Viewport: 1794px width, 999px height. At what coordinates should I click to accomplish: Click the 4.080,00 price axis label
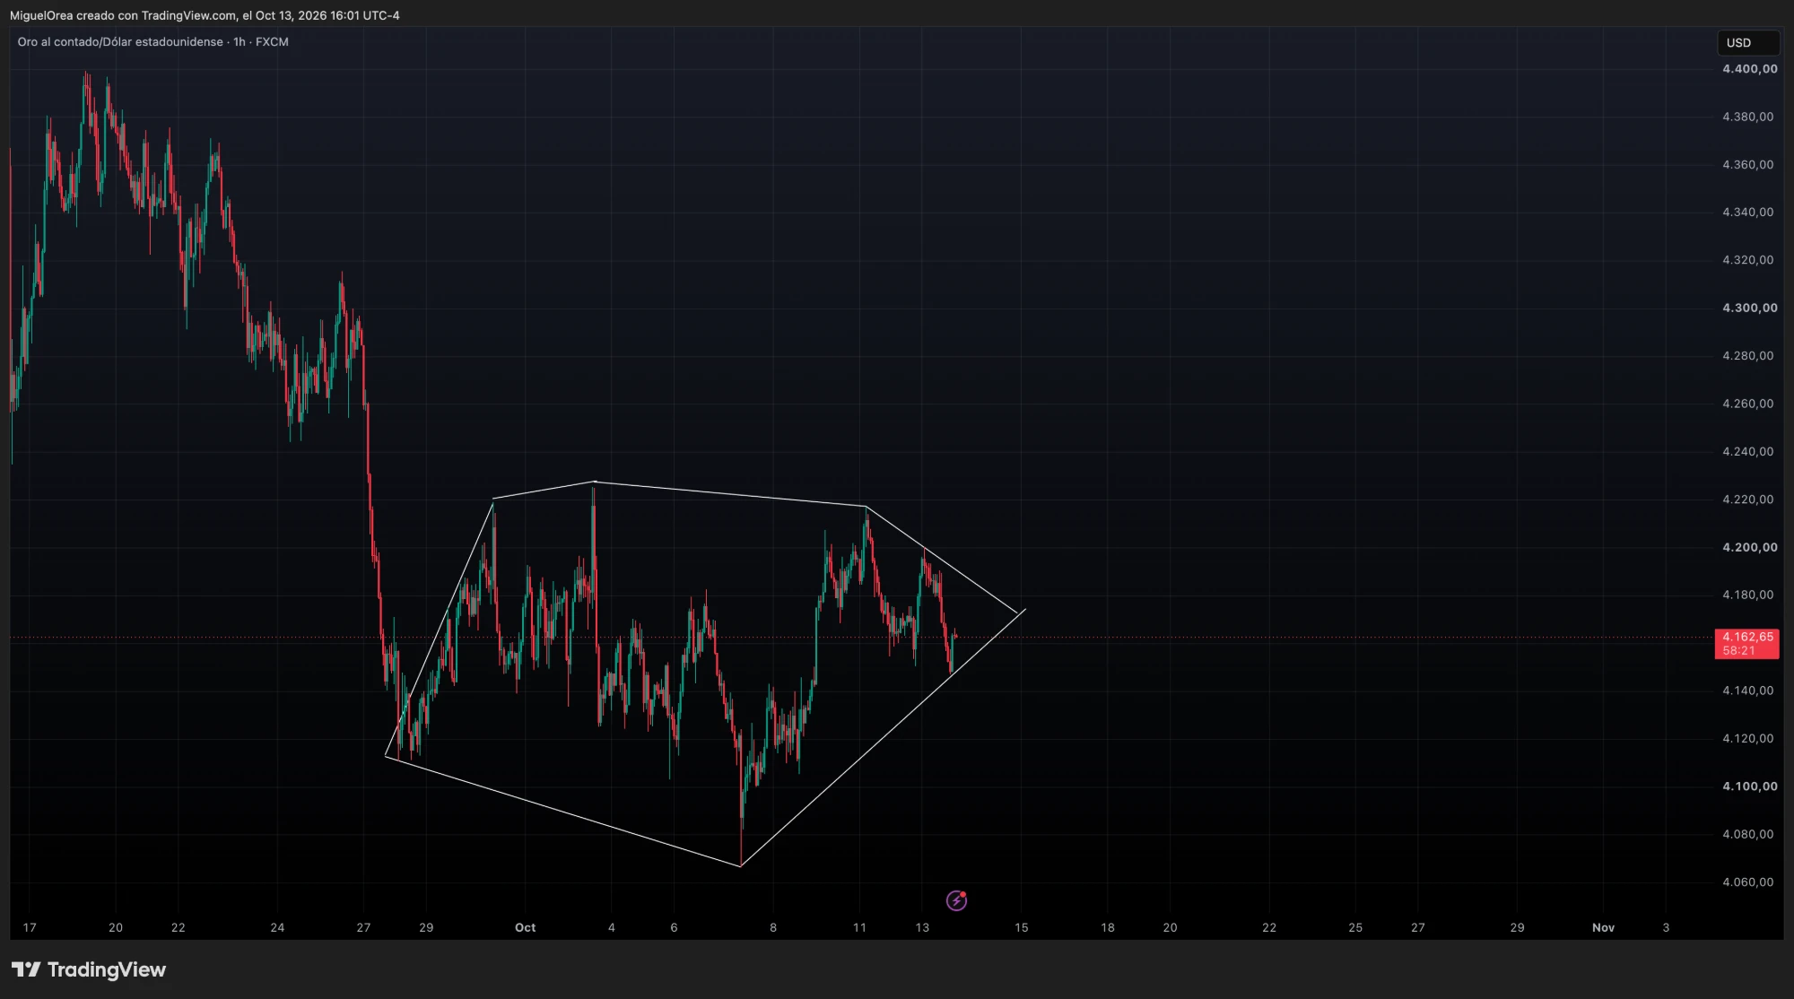pyautogui.click(x=1747, y=834)
